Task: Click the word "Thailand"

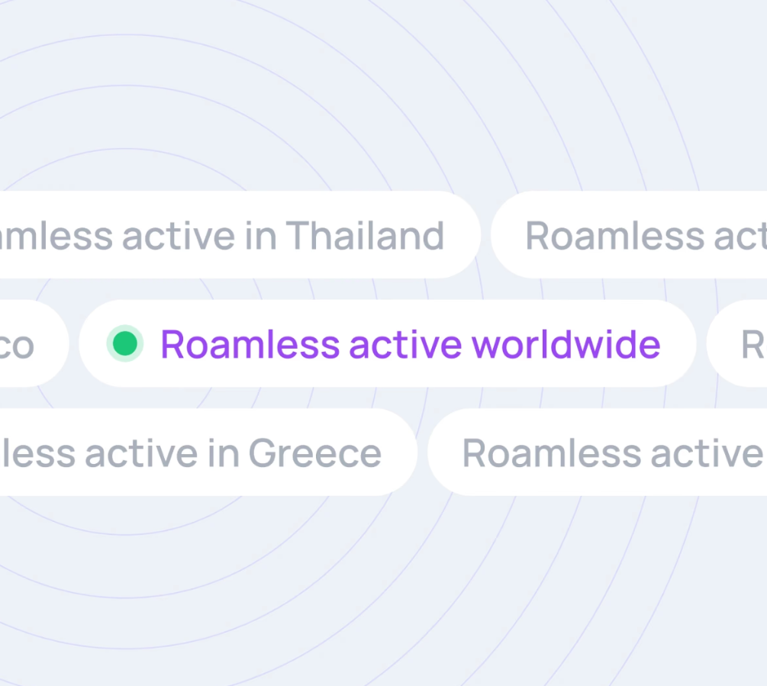Action: [x=365, y=235]
